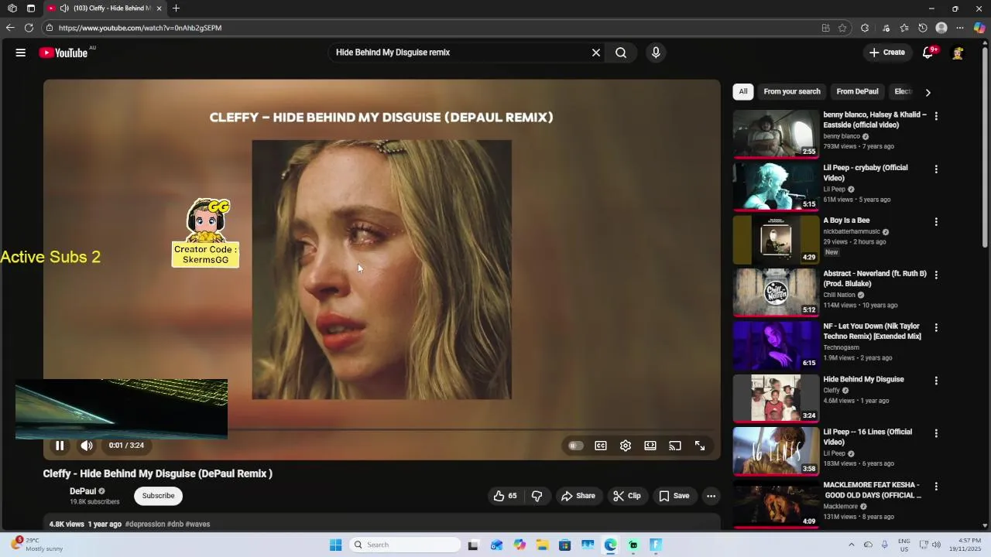Seek on the video progress bar
Screen dimensions: 991x557
382,430
